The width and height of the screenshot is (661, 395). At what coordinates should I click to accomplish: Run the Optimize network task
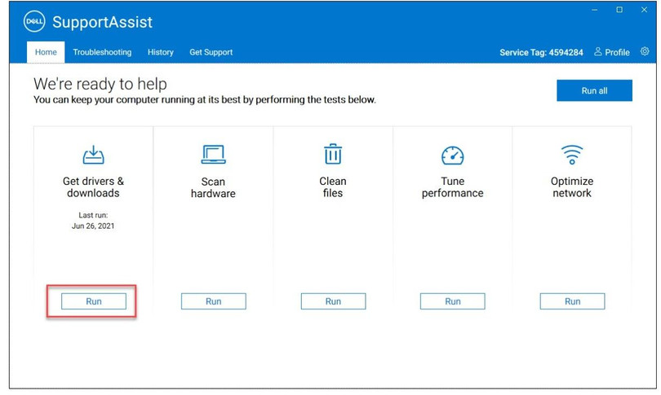[x=572, y=301]
